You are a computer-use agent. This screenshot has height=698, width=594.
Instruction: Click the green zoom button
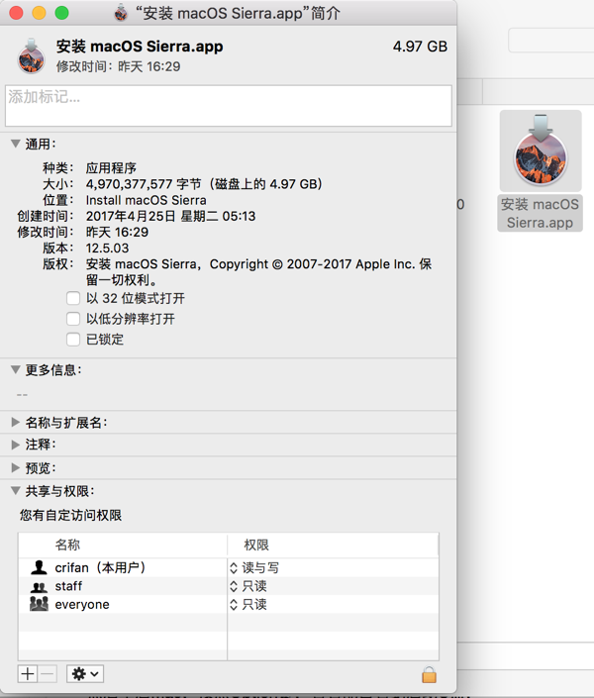pyautogui.click(x=61, y=13)
